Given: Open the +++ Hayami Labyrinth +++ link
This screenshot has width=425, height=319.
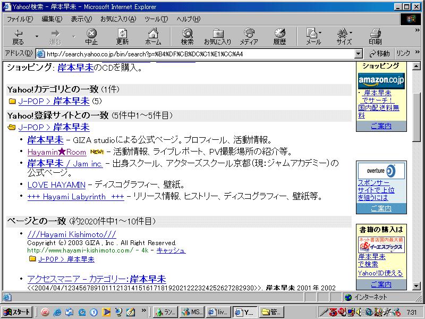Looking at the screenshot, I should pyautogui.click(x=75, y=197).
